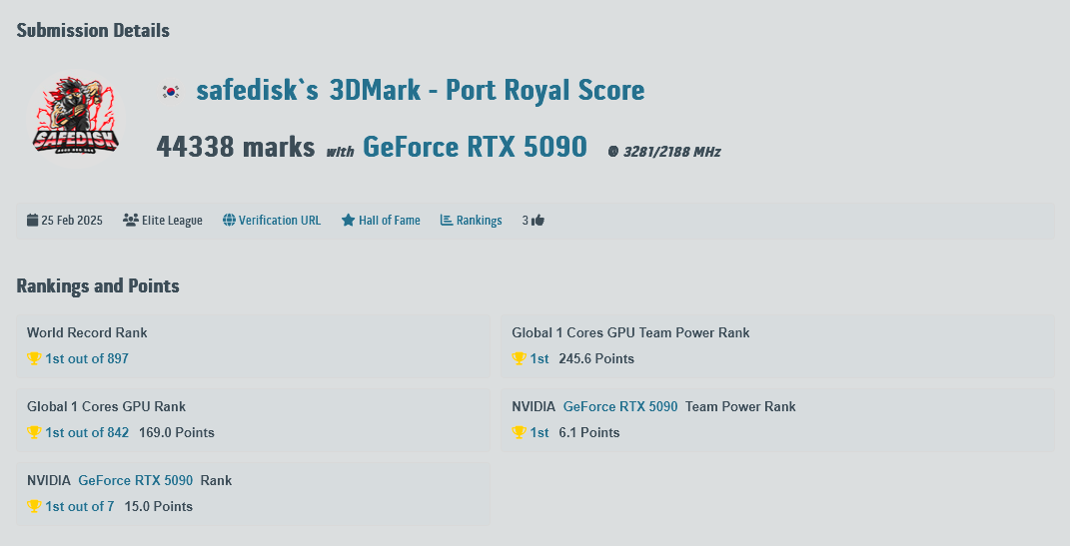Click the 15.0 Points value
Viewport: 1070px width, 546px height.
pos(158,506)
